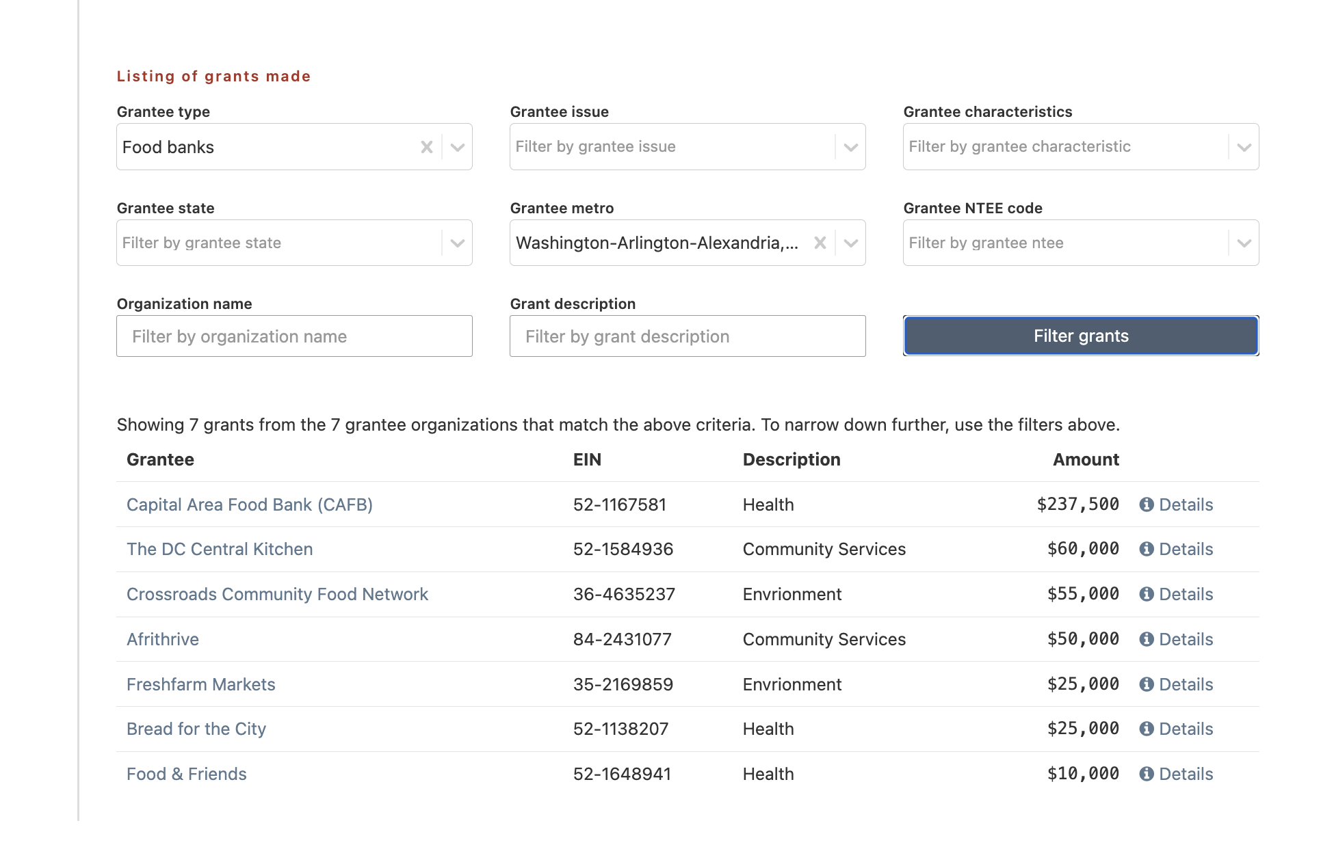Click info icon for Capital Area Food Bank

pyautogui.click(x=1147, y=504)
